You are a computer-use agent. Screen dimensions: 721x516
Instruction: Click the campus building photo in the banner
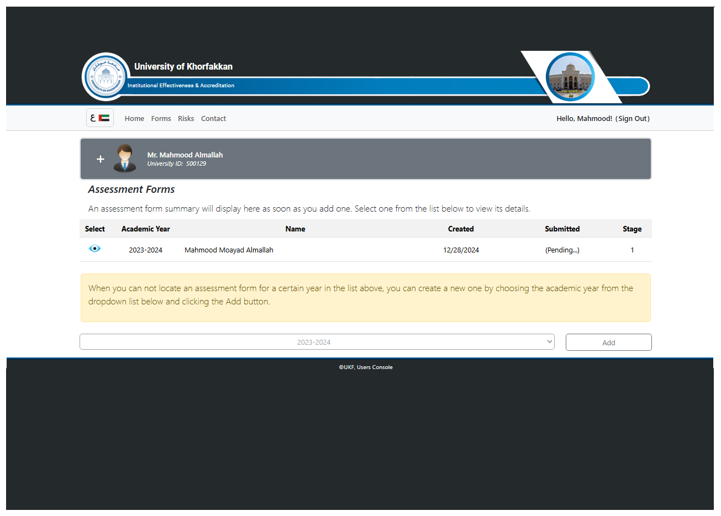570,77
